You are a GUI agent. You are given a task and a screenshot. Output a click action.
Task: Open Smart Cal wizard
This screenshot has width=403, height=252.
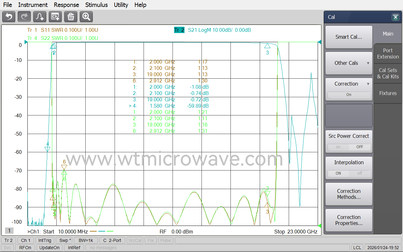[x=349, y=37]
